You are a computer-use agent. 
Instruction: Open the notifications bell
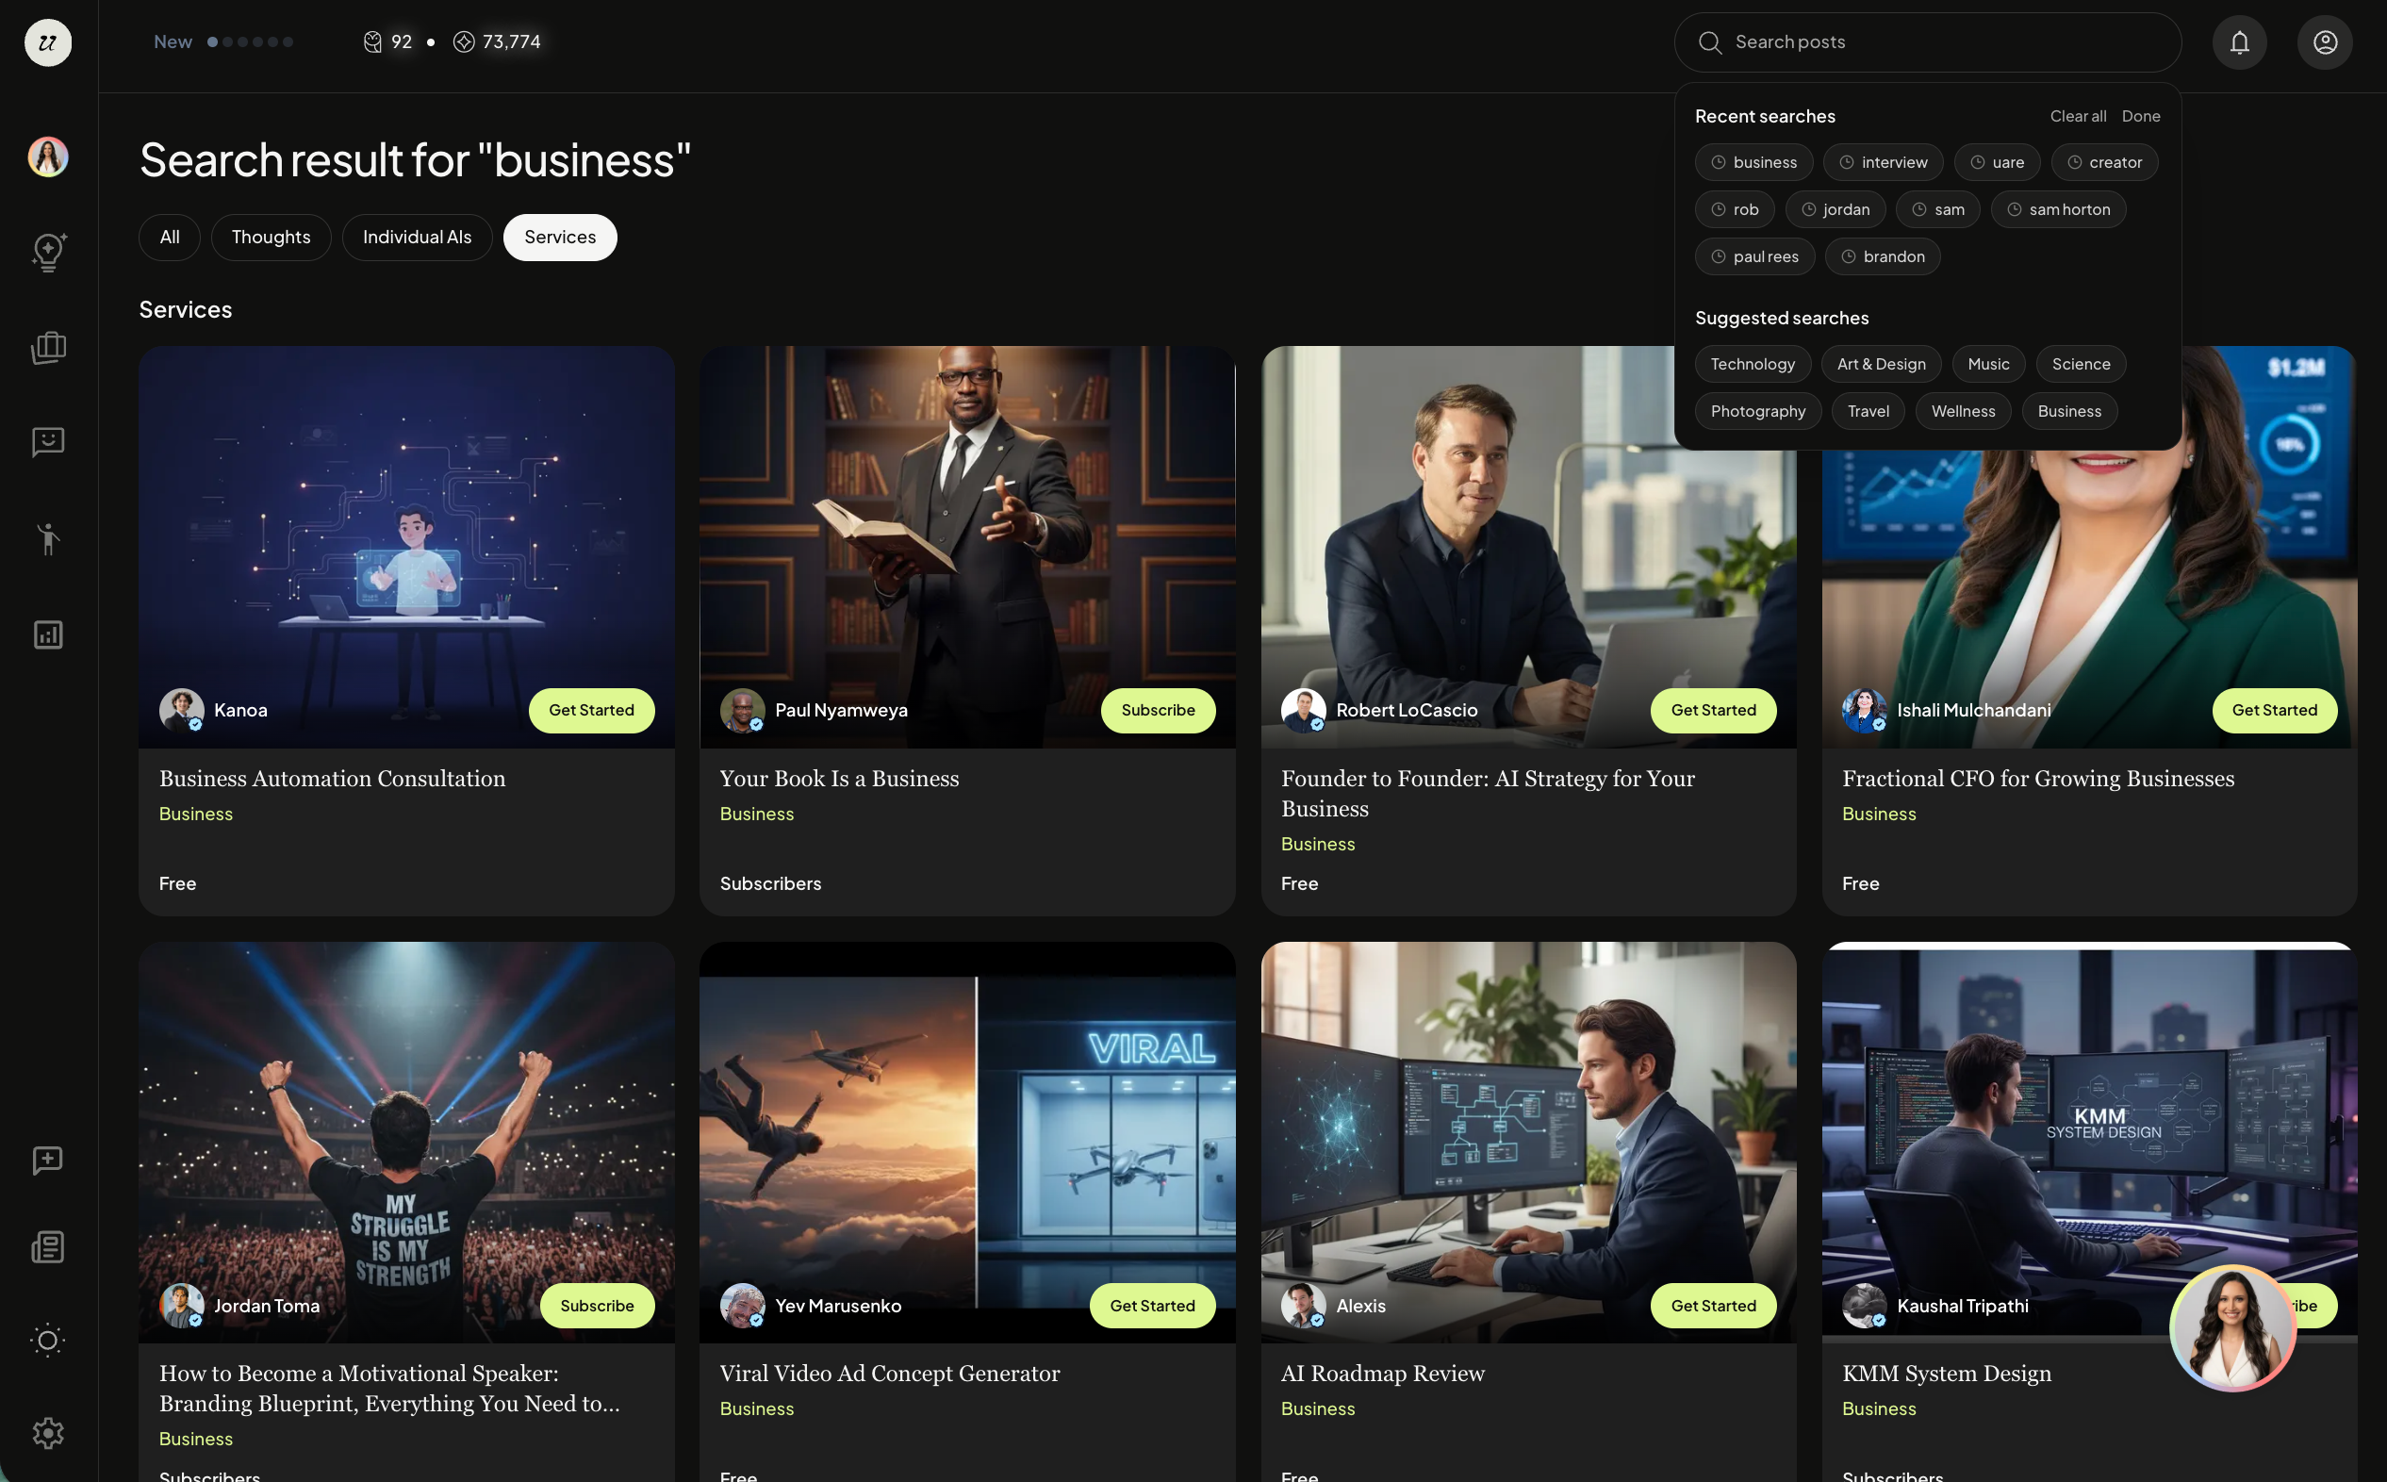coord(2239,42)
